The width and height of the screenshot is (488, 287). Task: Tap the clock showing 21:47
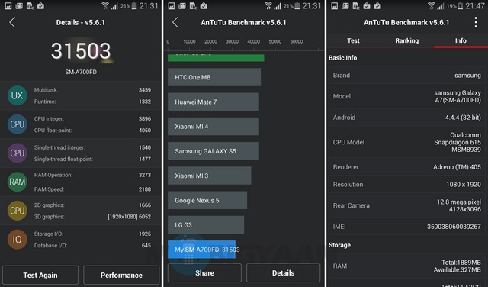tap(475, 5)
